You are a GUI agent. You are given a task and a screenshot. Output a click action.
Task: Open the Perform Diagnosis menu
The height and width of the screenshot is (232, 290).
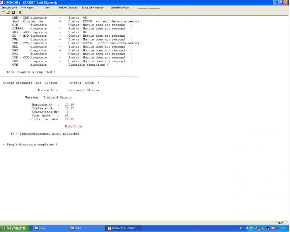coord(68,7)
